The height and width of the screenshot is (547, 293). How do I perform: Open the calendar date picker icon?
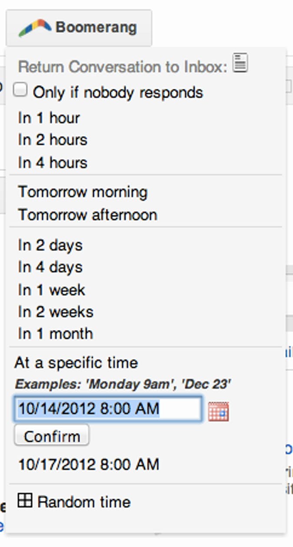click(x=218, y=411)
